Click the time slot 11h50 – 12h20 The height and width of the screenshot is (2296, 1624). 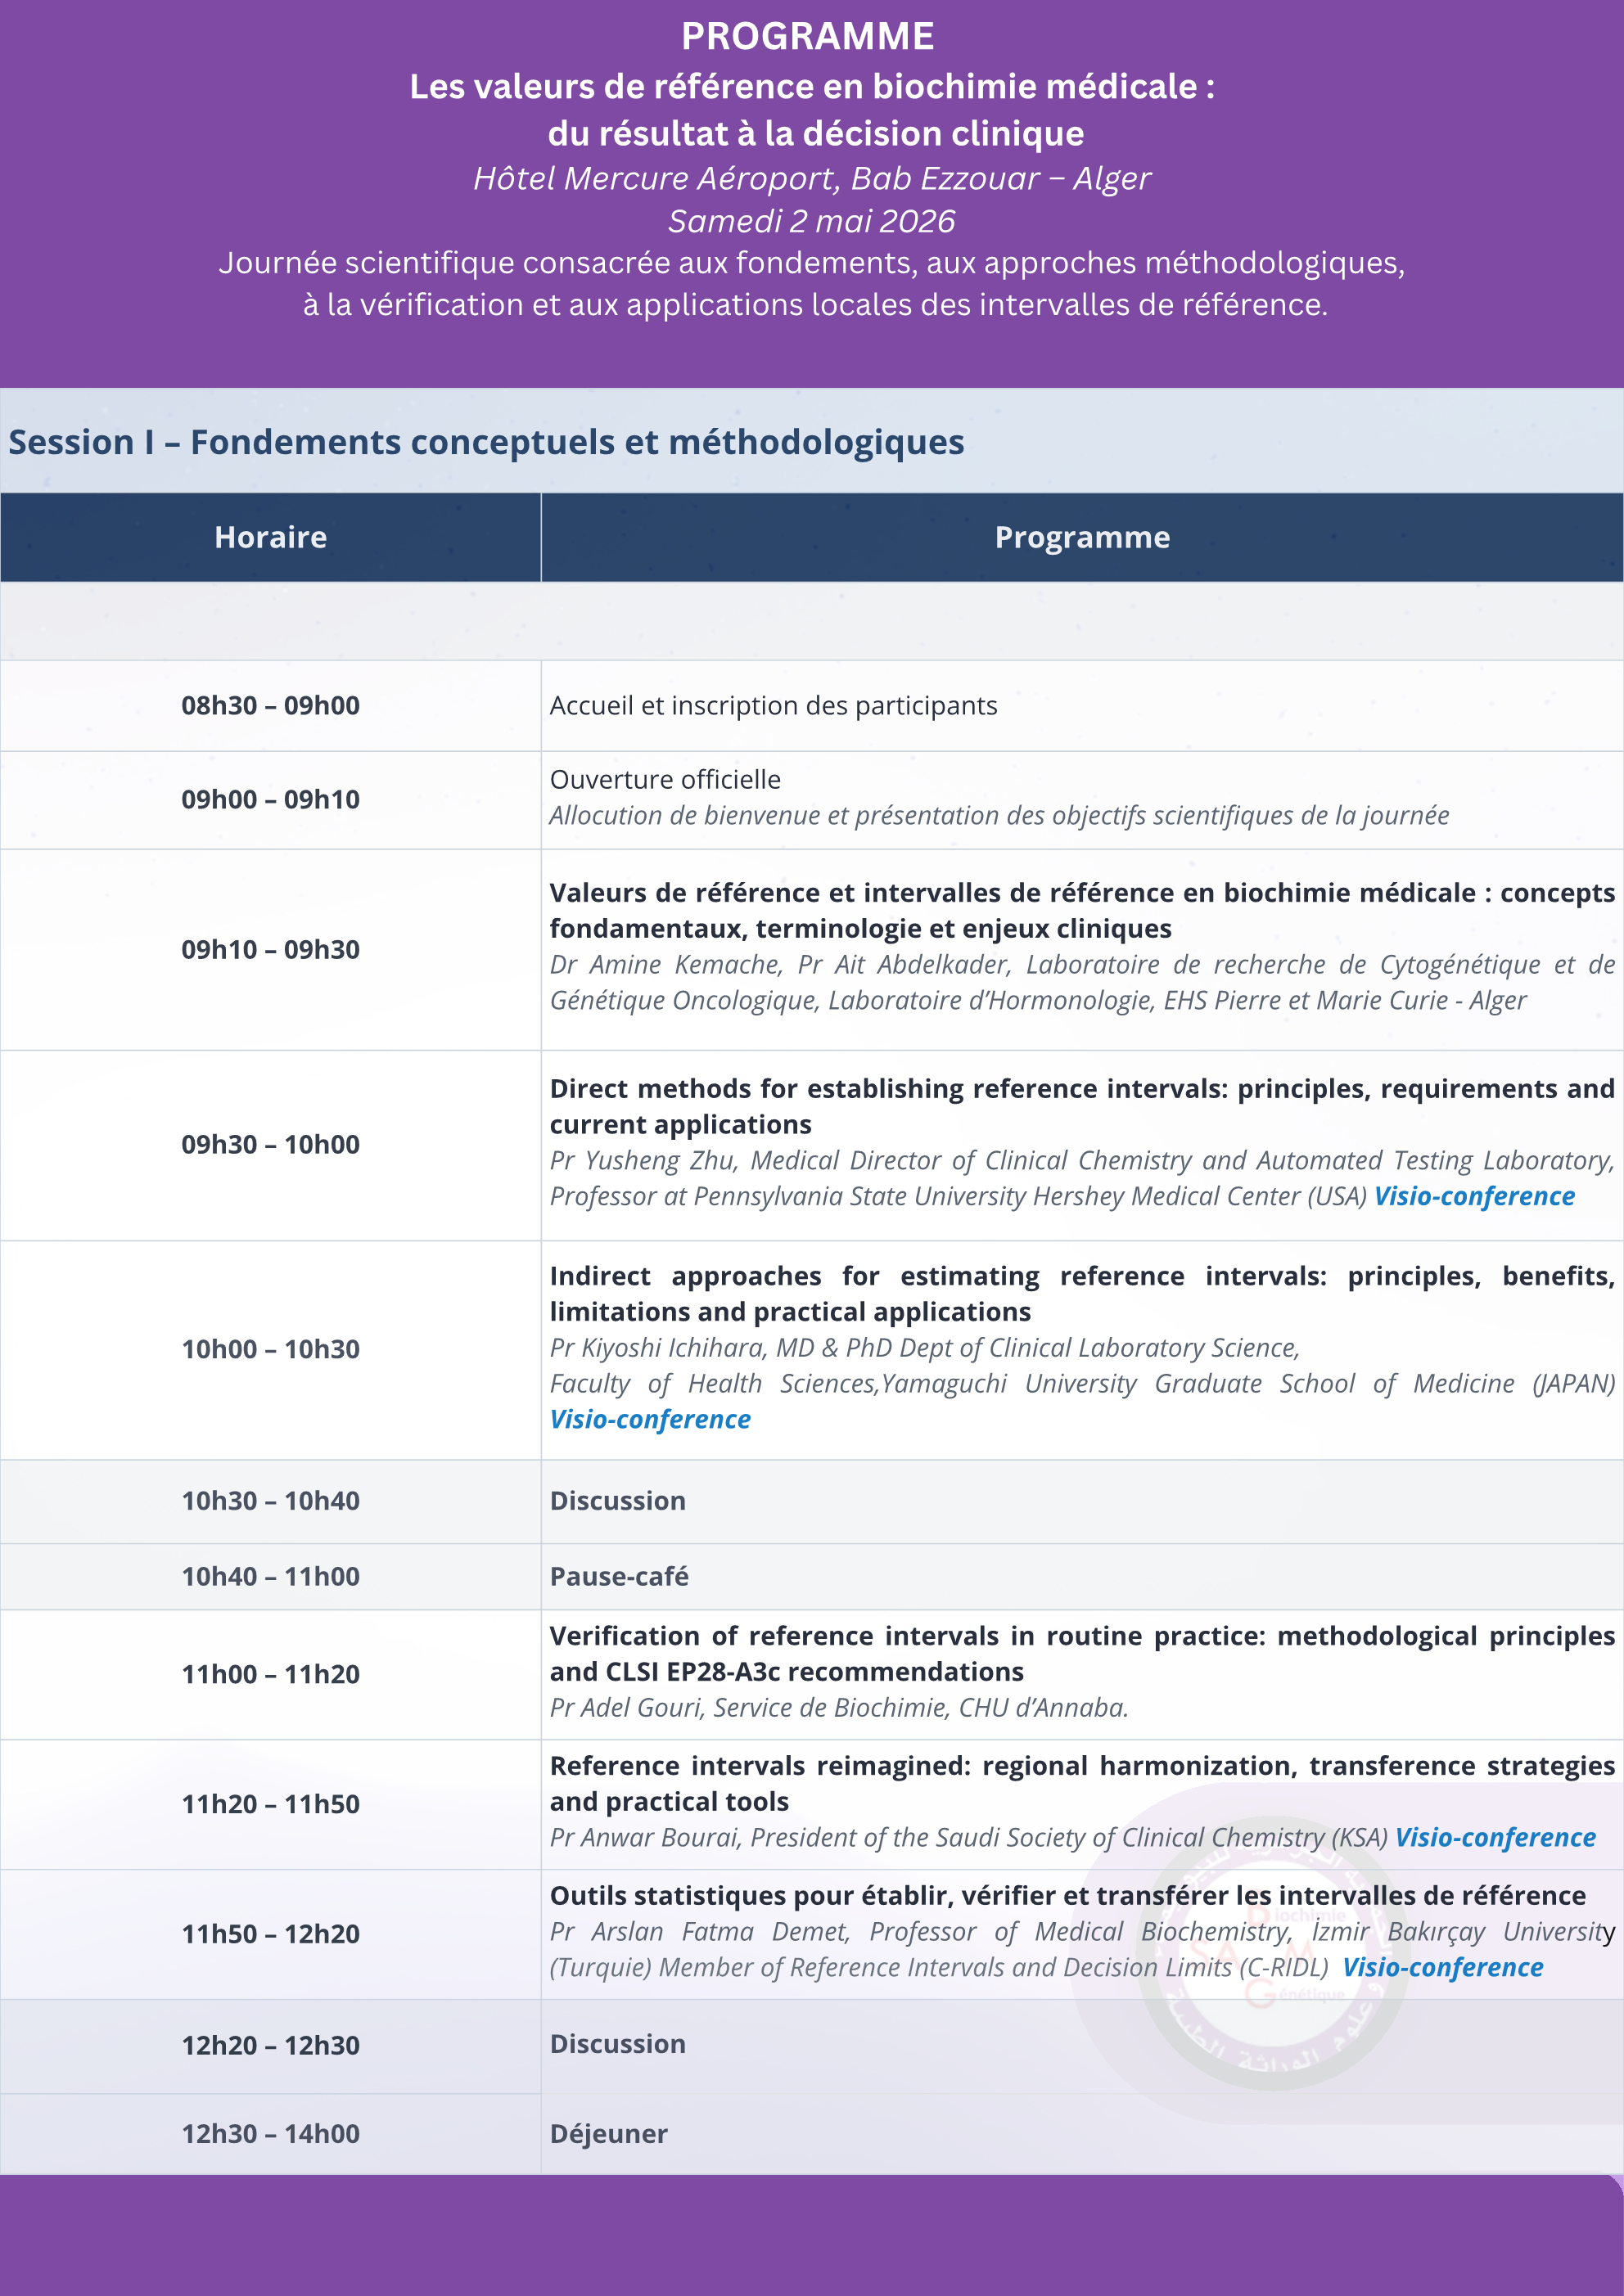click(x=270, y=1934)
